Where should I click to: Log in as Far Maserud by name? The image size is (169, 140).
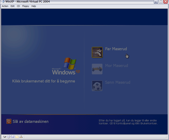point(116,49)
